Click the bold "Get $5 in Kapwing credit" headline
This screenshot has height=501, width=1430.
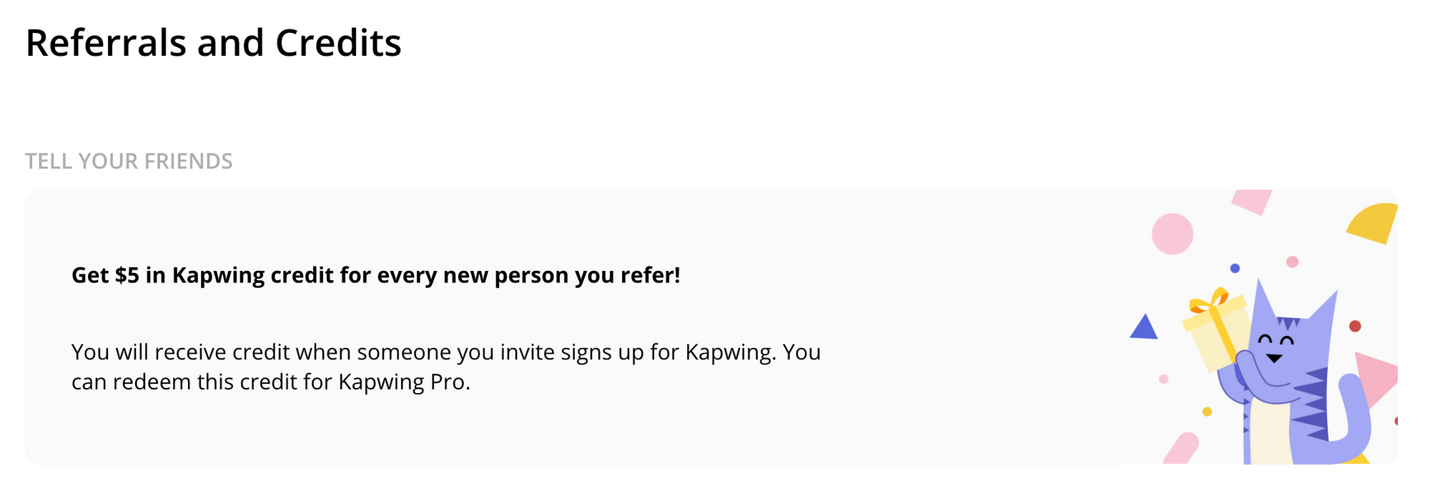click(x=375, y=275)
